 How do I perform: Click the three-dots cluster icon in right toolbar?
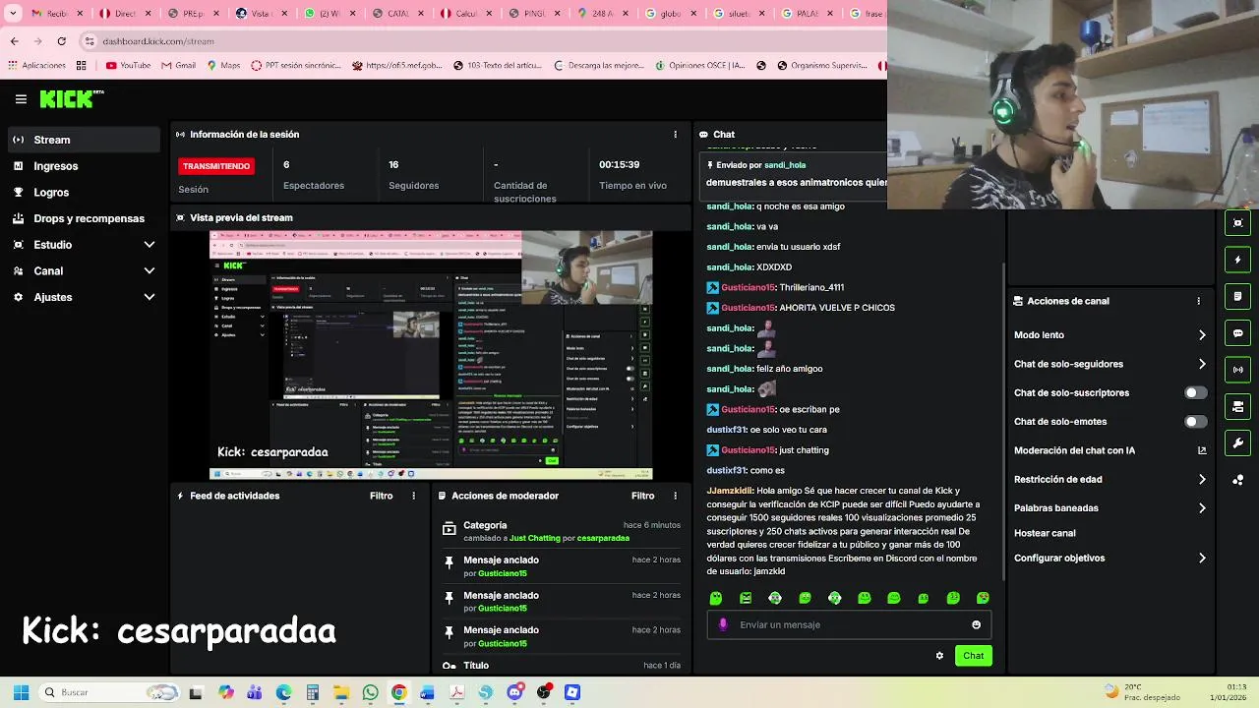tap(1237, 480)
